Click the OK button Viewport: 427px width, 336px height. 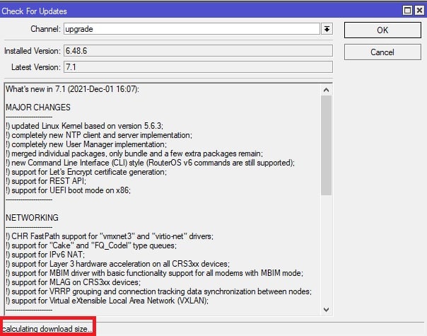(382, 30)
